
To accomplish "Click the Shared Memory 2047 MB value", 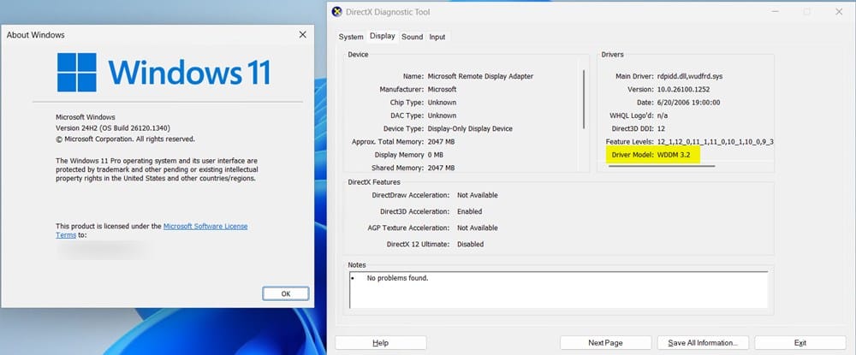I will pos(441,168).
